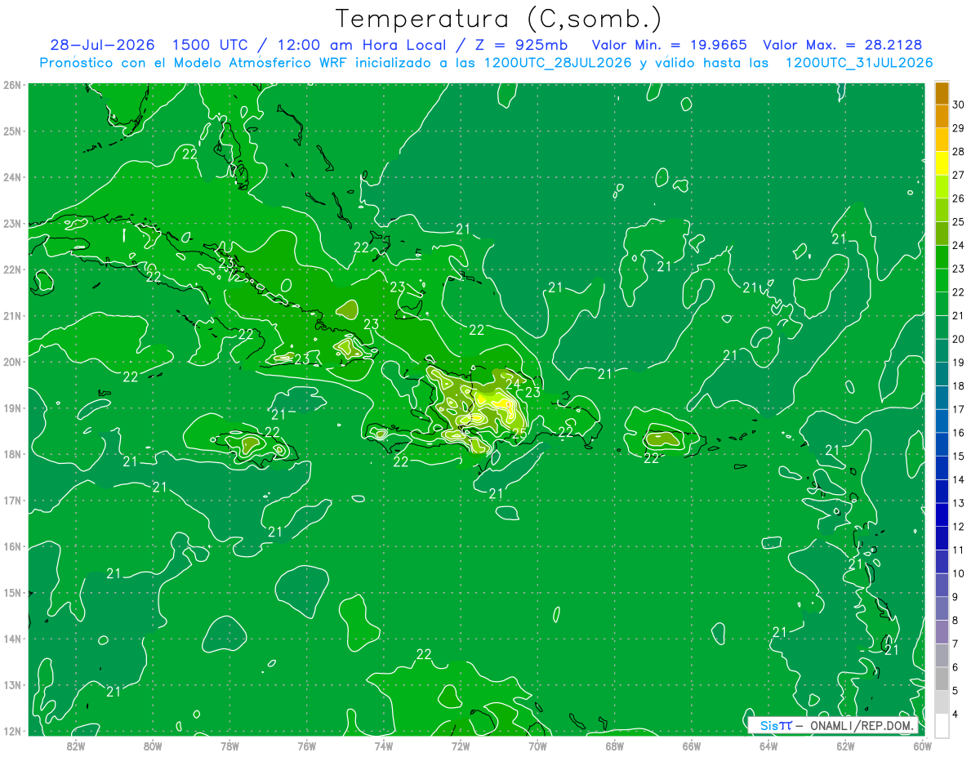Select the yellow legend band between 27 and 28
The height and width of the screenshot is (757, 980).
tap(942, 163)
